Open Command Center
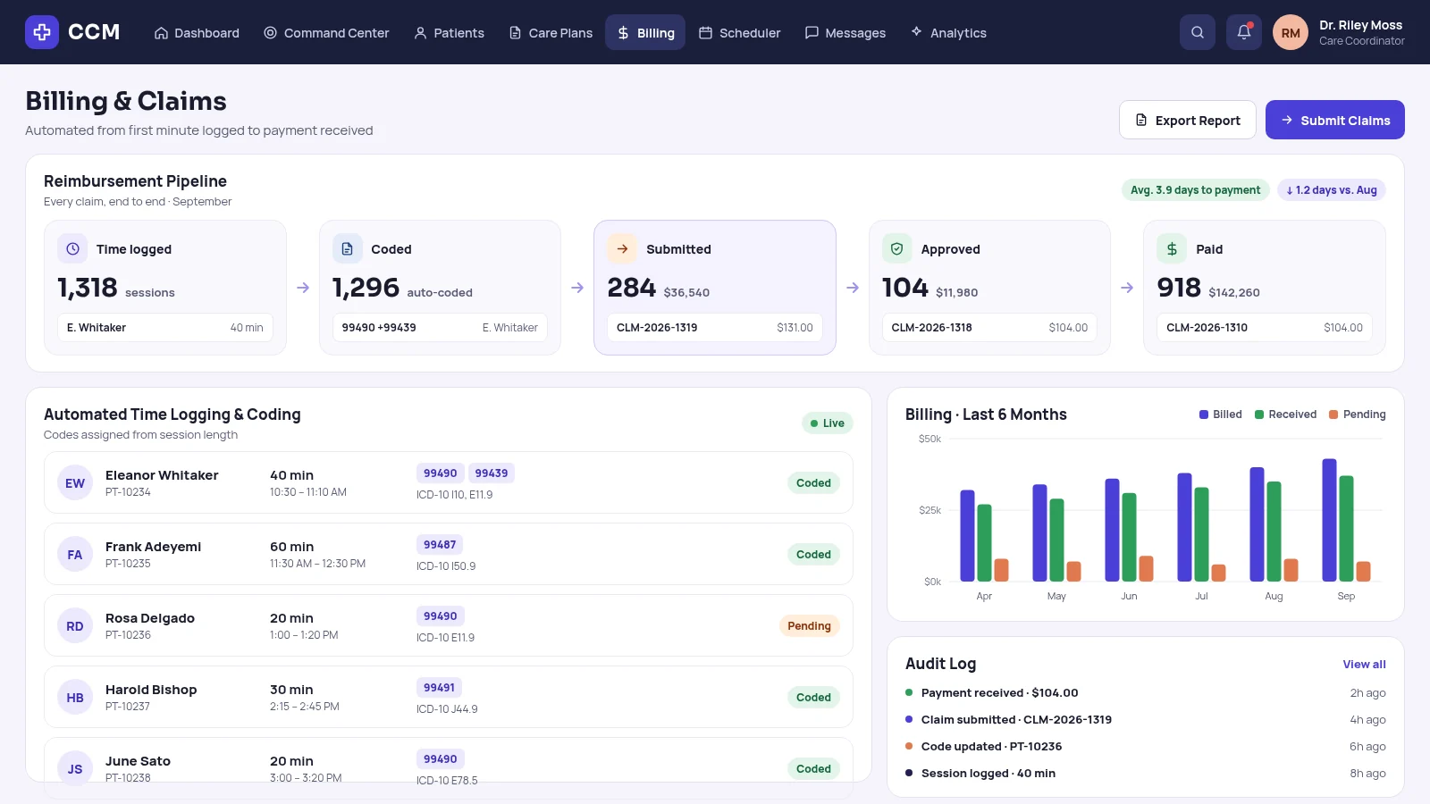 (326, 33)
